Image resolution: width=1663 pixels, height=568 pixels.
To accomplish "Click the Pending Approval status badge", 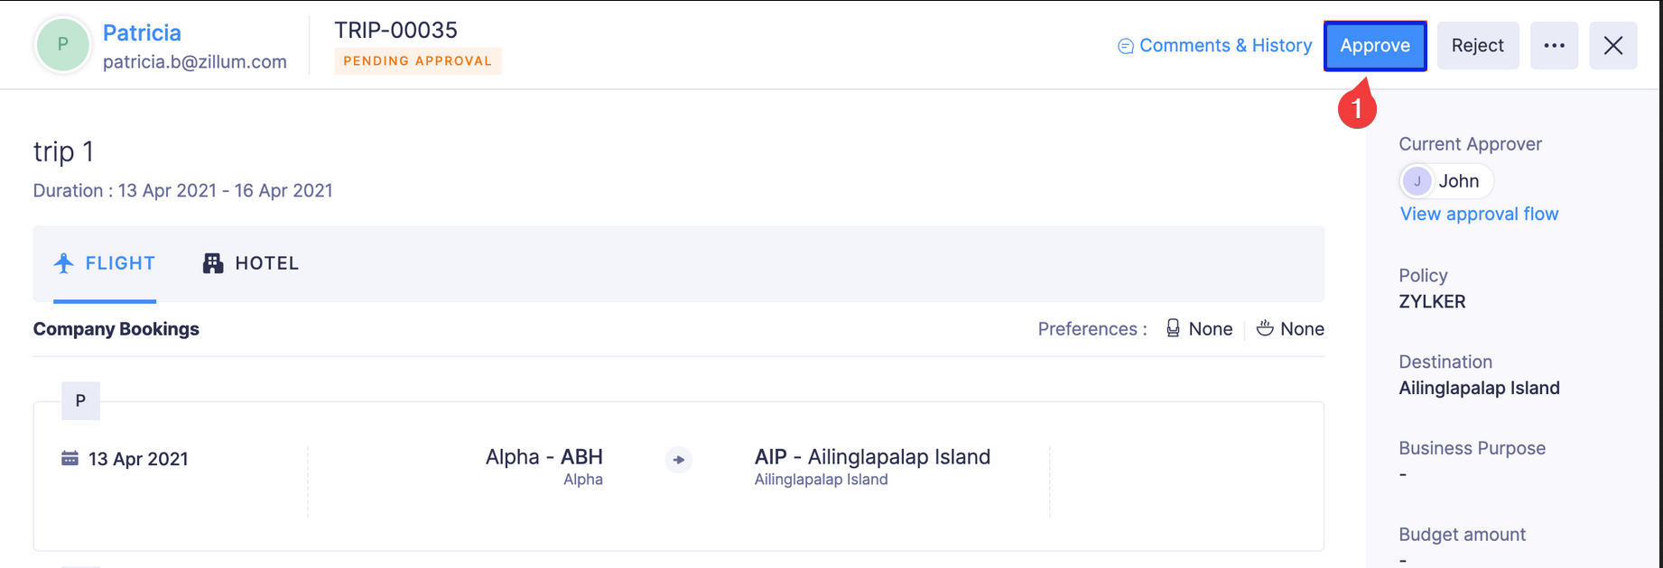I will click(x=417, y=61).
